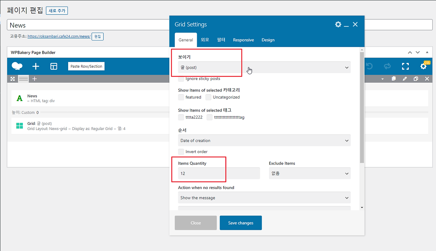Select the ttttttttttttttttag tag checkbox
The width and height of the screenshot is (436, 251).
[x=210, y=117]
